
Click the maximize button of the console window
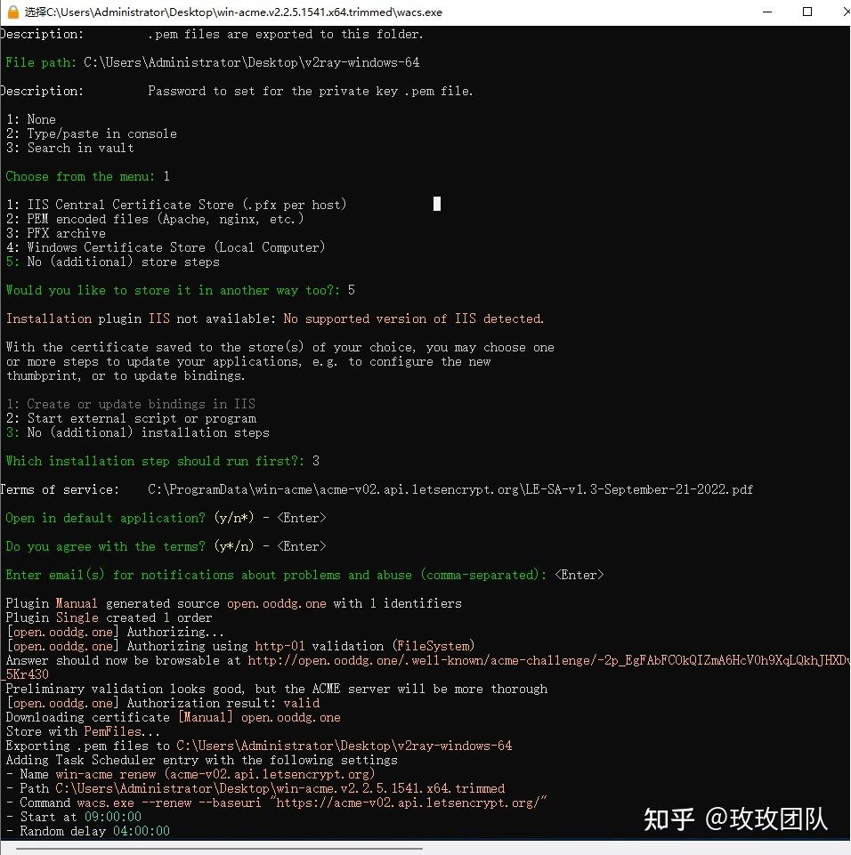pyautogui.click(x=807, y=12)
